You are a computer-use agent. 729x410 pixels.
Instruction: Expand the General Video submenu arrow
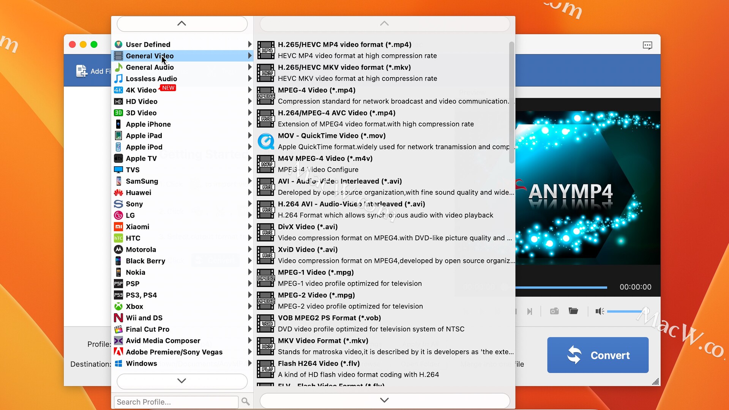249,56
